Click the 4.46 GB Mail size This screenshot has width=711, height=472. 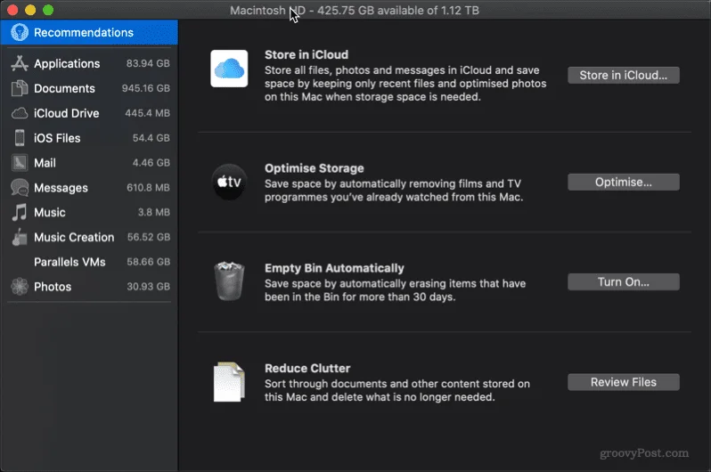click(x=151, y=163)
